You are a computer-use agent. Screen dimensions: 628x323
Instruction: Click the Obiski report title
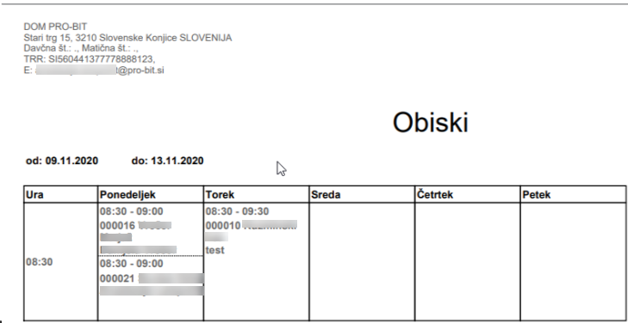(430, 122)
